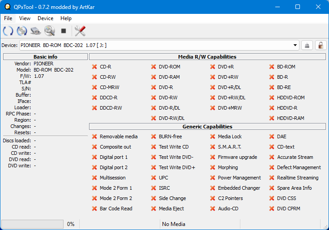This screenshot has width=329, height=230.
Task: Click the red X beside DVD-RW/DL
Action: (x=154, y=118)
